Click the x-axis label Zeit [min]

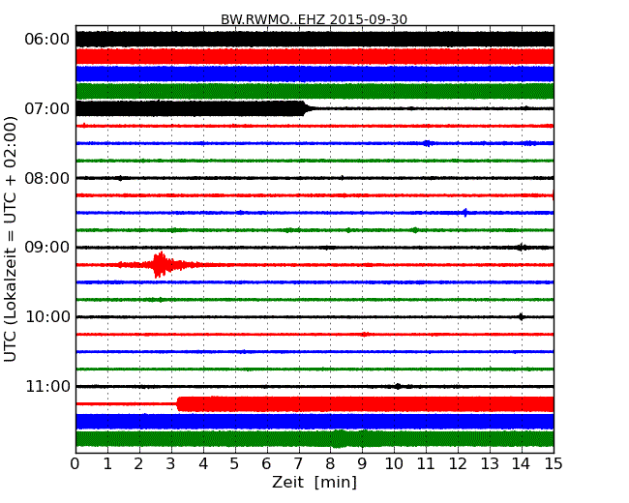pyautogui.click(x=314, y=482)
